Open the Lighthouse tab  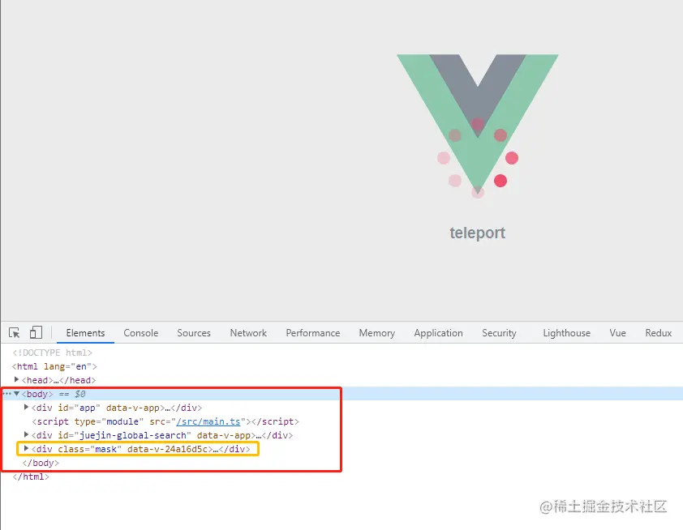[566, 333]
